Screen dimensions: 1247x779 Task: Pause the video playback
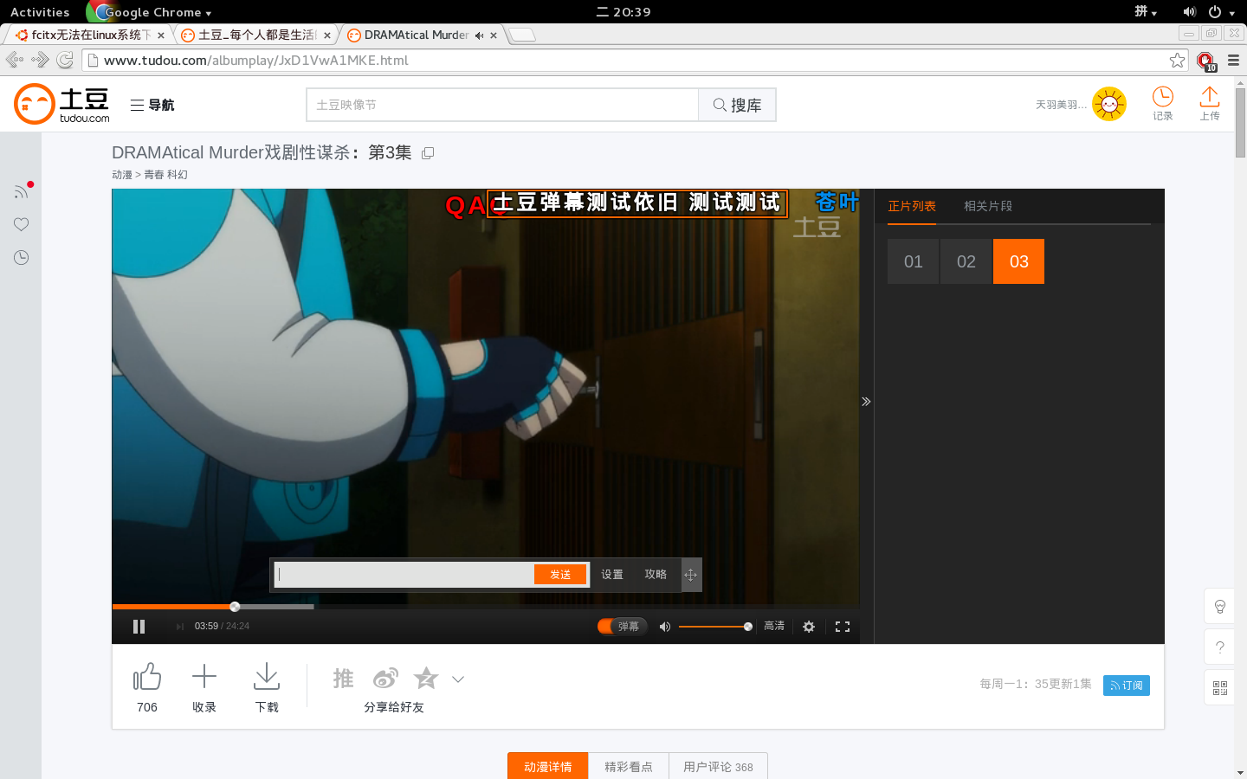coord(139,627)
